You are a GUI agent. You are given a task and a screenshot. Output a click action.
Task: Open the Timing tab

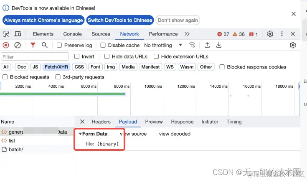point(234,122)
